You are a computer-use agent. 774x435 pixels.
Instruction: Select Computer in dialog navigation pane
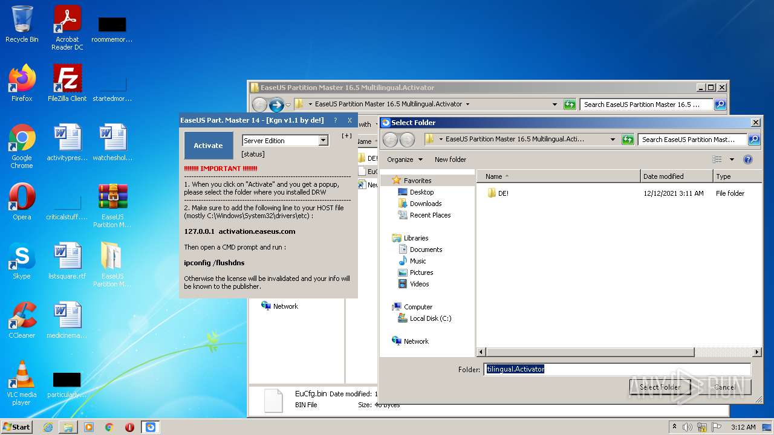click(x=418, y=307)
